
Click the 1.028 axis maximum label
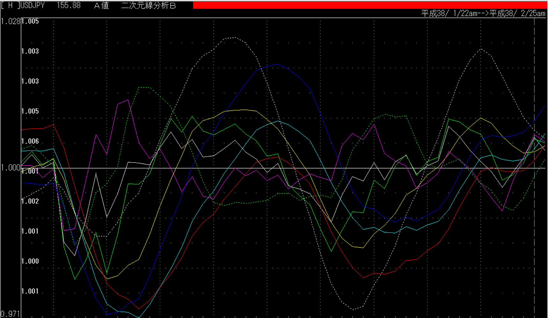pyautogui.click(x=11, y=21)
